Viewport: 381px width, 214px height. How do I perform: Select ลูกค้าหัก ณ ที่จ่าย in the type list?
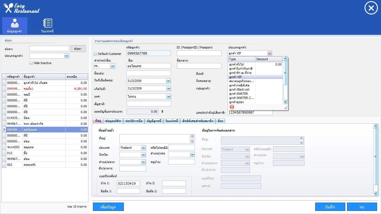point(255,73)
